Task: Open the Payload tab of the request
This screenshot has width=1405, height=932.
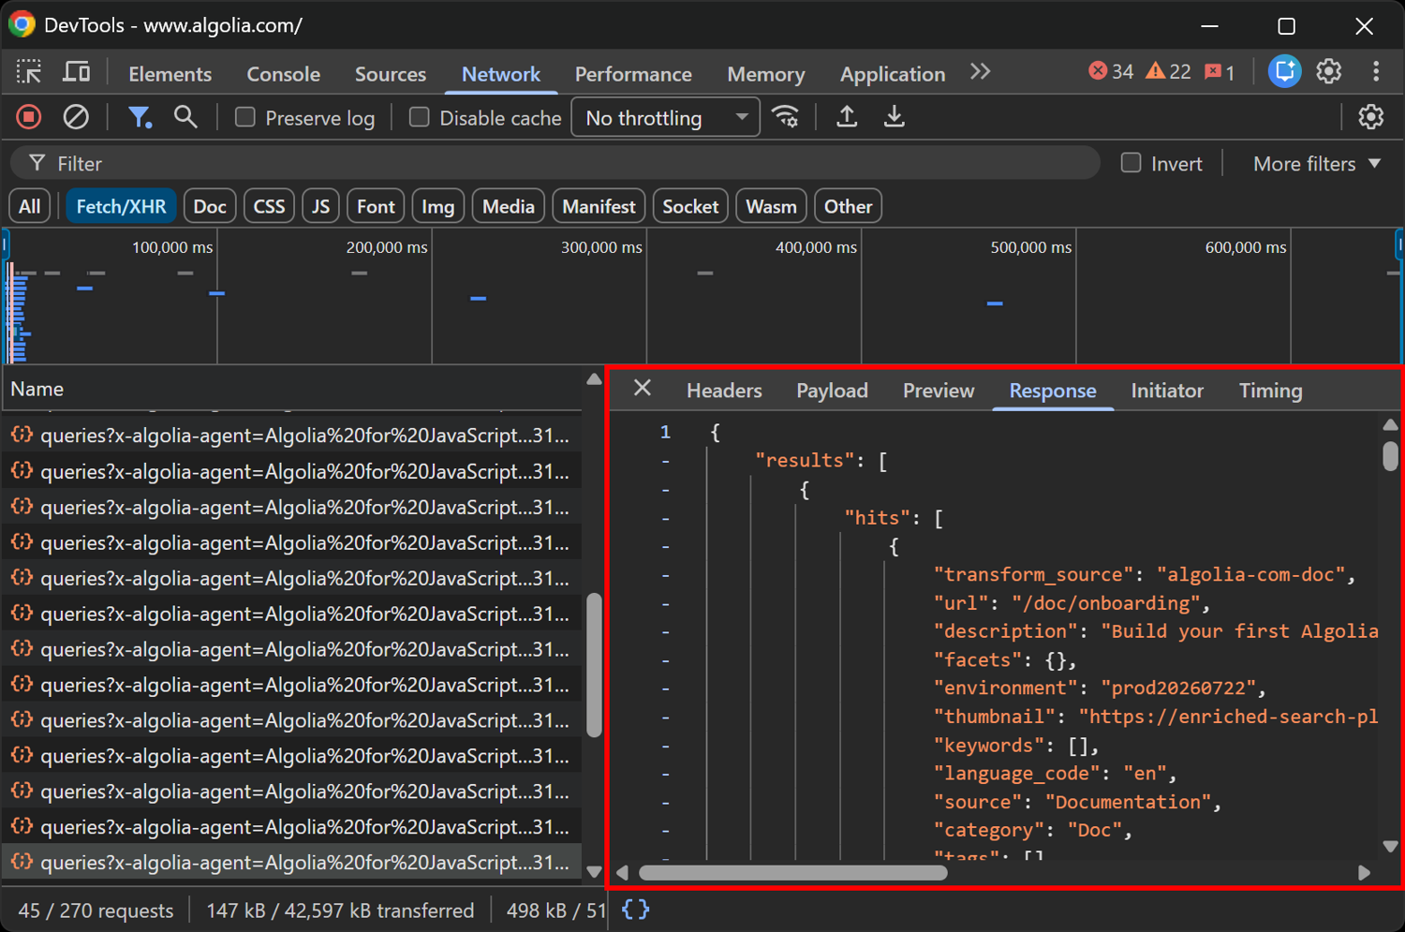Action: click(832, 390)
